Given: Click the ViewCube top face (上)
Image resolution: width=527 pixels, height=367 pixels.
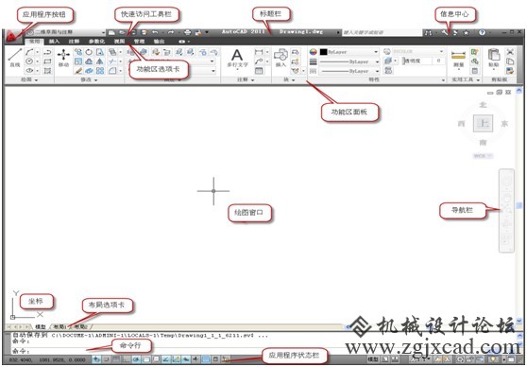Looking at the screenshot, I should [483, 124].
